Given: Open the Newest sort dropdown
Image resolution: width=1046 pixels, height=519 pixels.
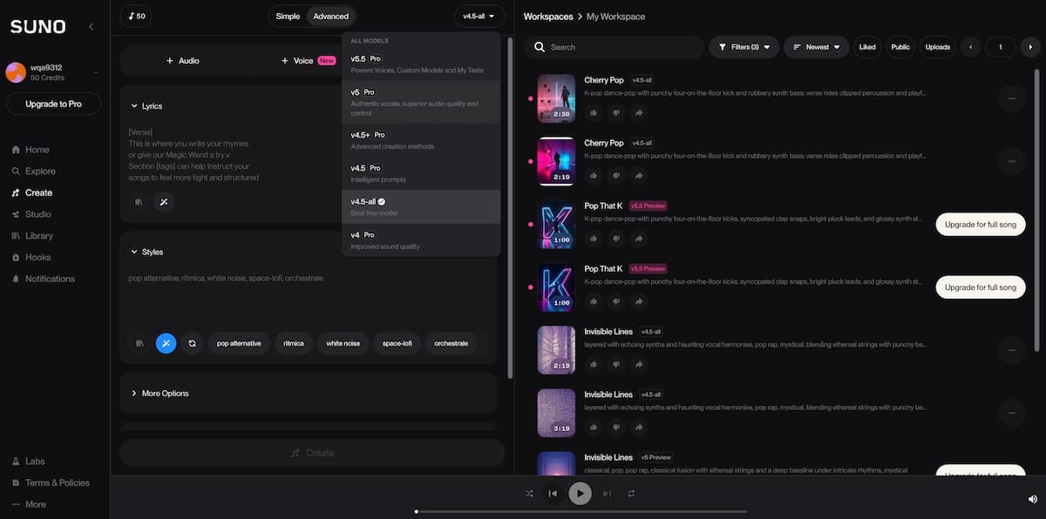Looking at the screenshot, I should coord(817,47).
